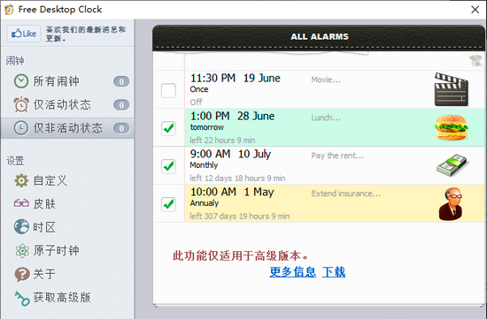Click the Free Desktop Clock title bar icon
Image resolution: width=487 pixels, height=319 pixels.
coord(9,10)
